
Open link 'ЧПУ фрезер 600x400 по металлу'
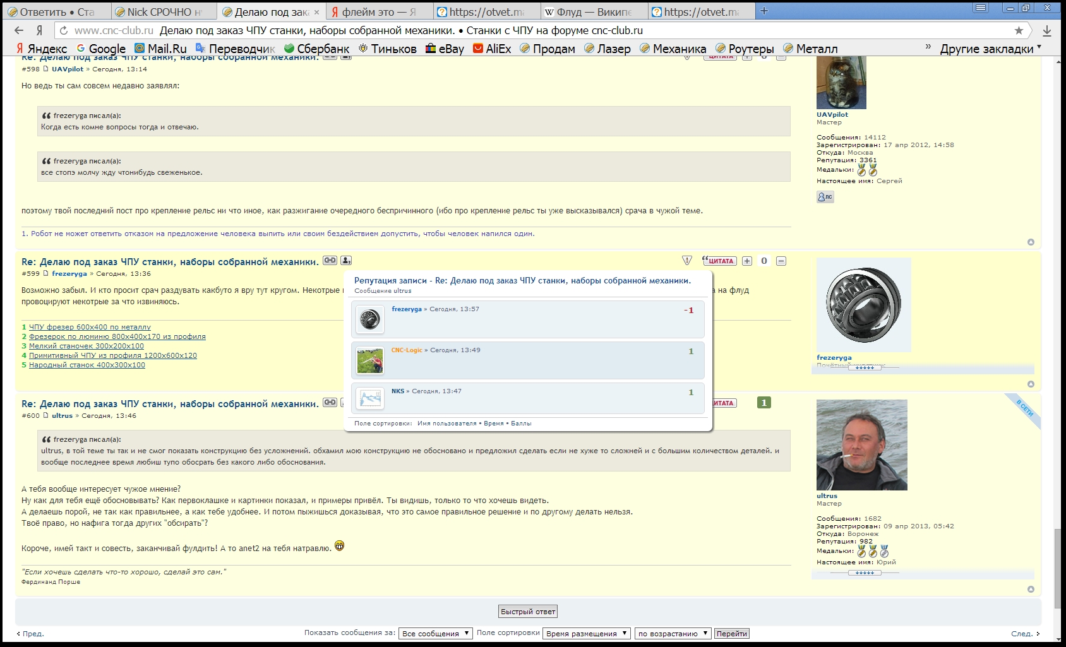[90, 327]
